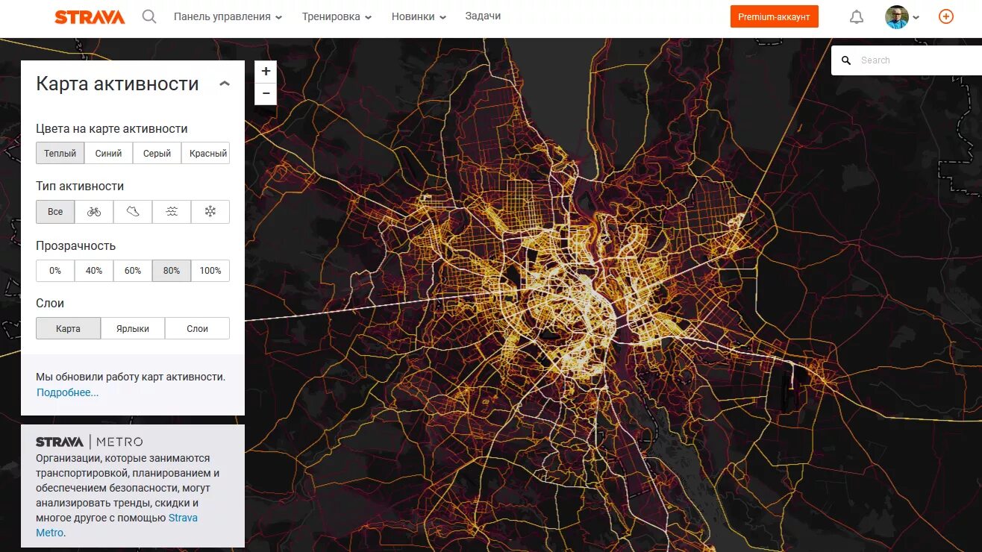982x552 pixels.
Task: Select the Красный color scheme
Action: click(205, 153)
